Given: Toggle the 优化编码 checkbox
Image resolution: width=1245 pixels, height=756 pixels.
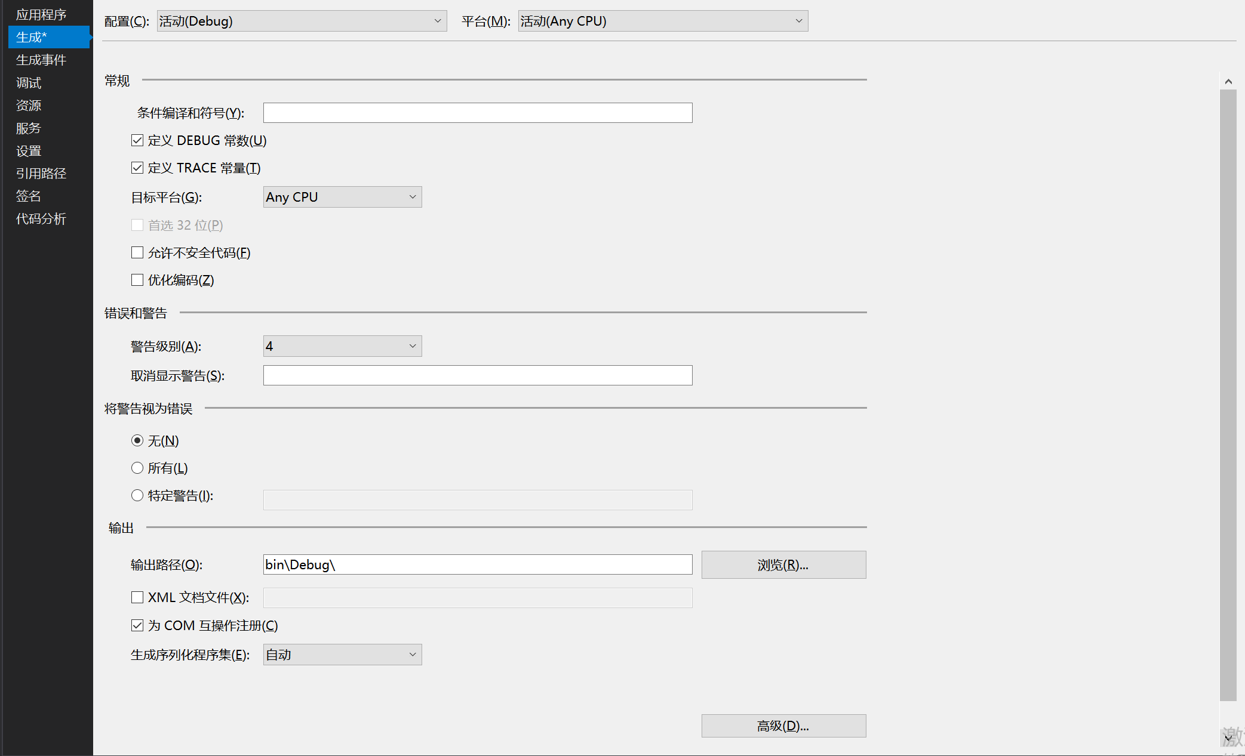Looking at the screenshot, I should pos(137,280).
